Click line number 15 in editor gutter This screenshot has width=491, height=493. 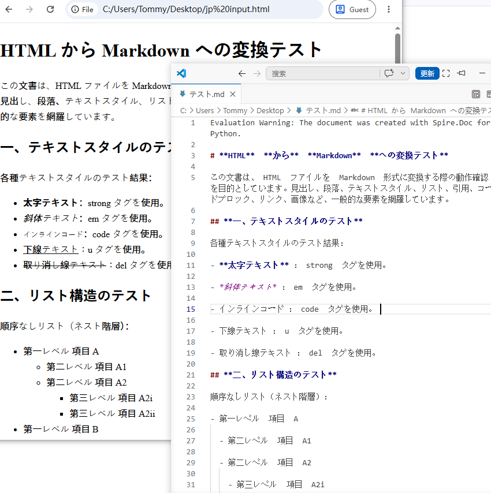click(191, 309)
